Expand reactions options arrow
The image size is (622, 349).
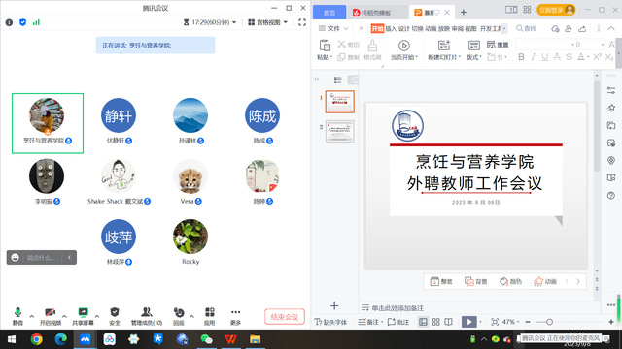pos(191,316)
